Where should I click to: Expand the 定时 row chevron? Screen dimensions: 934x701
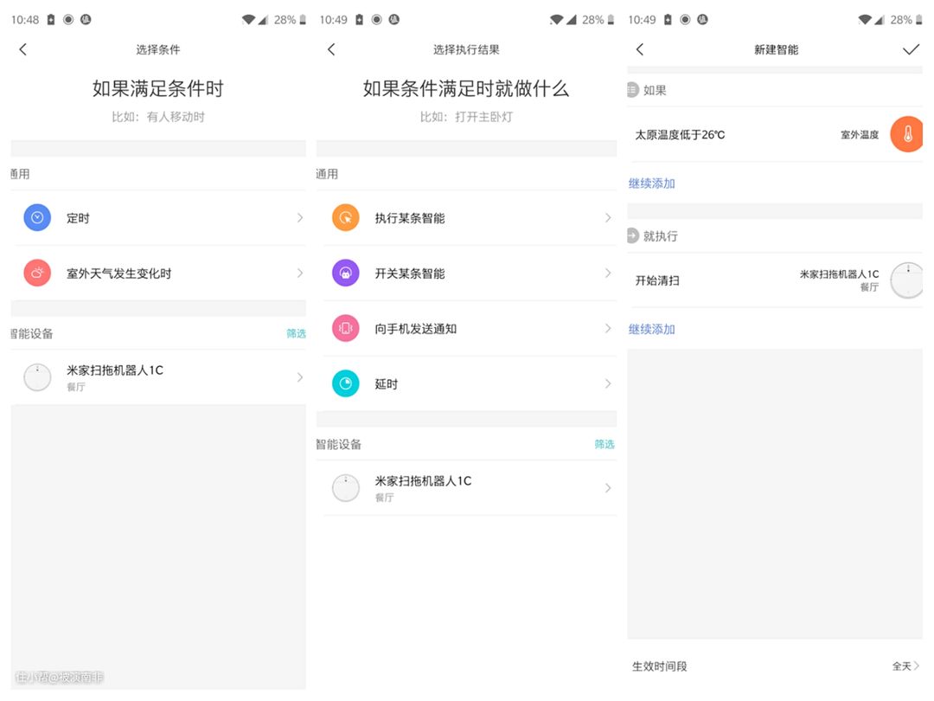[300, 218]
